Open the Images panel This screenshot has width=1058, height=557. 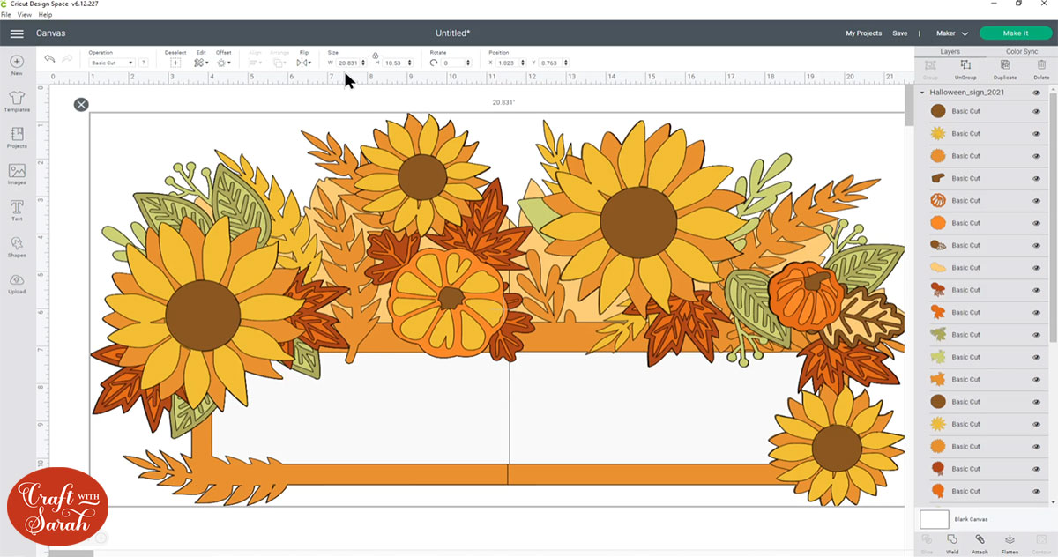point(16,173)
